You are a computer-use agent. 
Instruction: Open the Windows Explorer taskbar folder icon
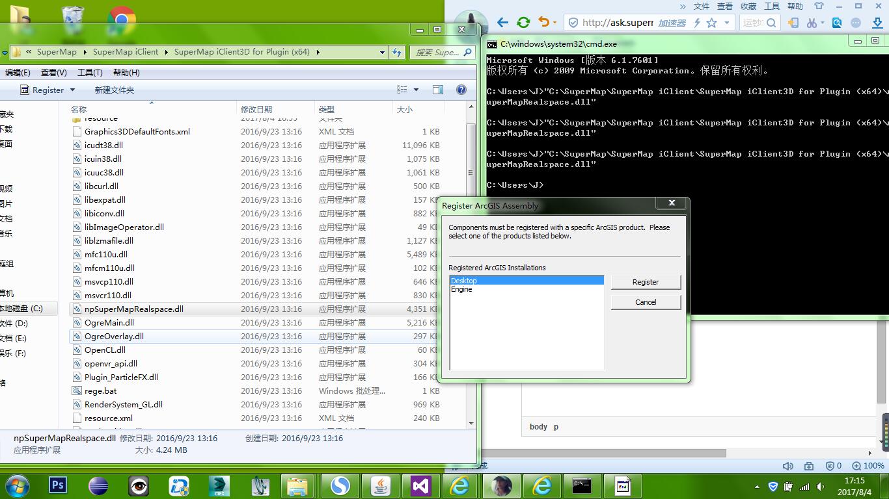point(297,485)
